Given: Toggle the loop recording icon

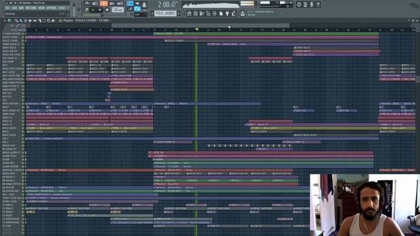Looking at the screenshot, I should tap(120, 3).
